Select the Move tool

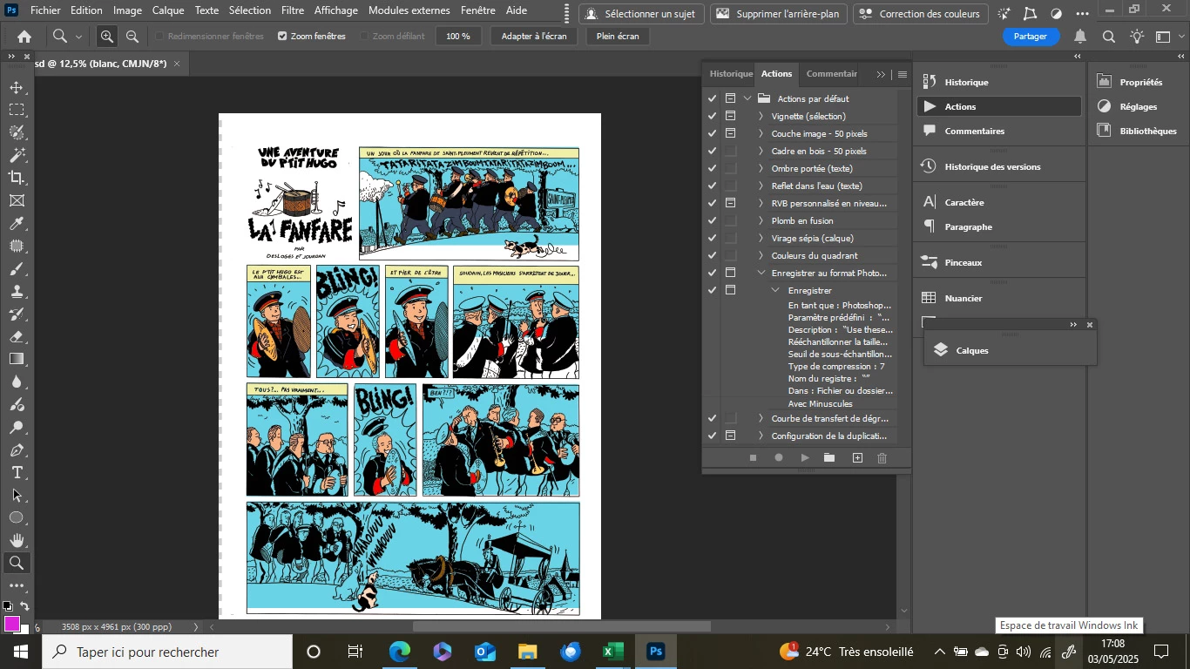(x=17, y=88)
